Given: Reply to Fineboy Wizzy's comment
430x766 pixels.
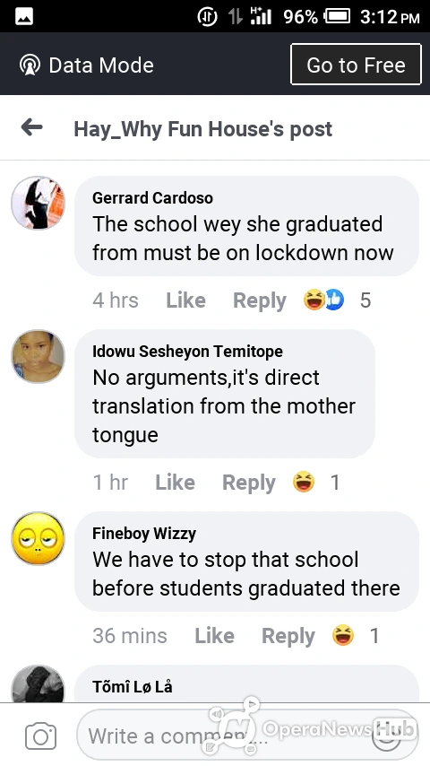Looking at the screenshot, I should [x=288, y=636].
